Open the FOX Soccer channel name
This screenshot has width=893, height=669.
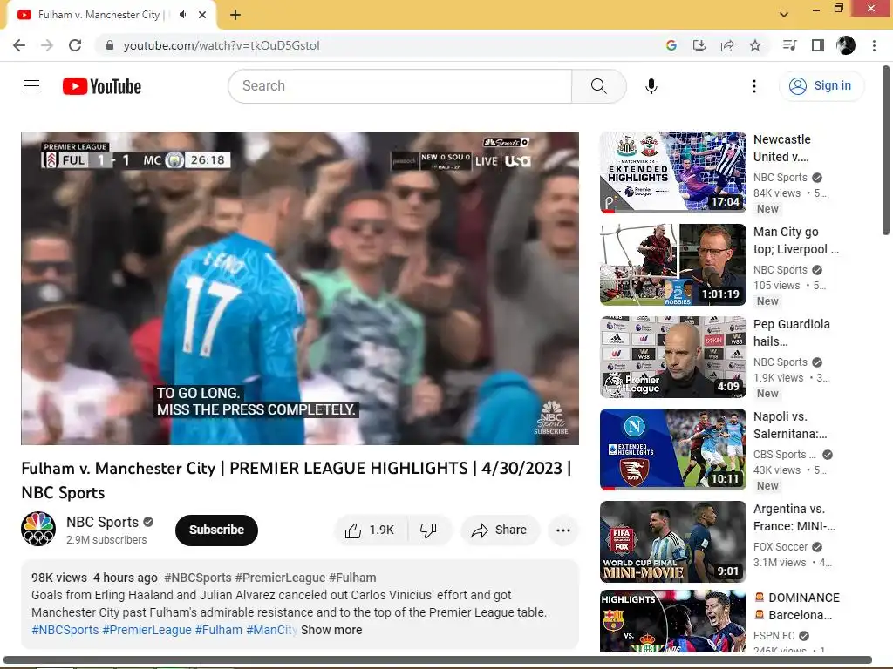point(781,547)
